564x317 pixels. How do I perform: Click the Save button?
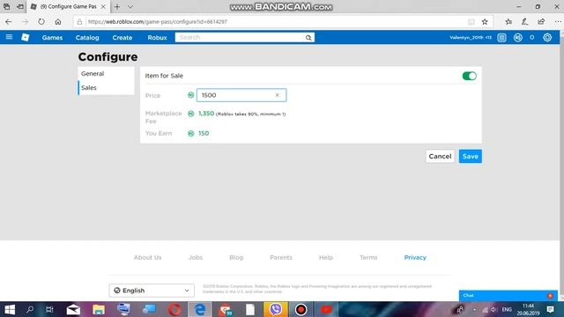470,157
